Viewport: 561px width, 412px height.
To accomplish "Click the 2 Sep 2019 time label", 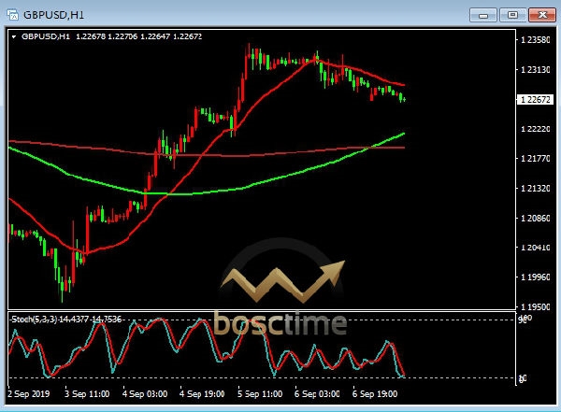I will tap(29, 393).
